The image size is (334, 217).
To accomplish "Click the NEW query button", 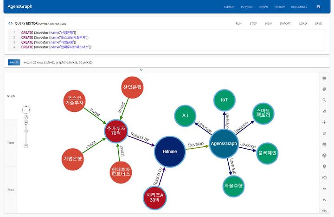I will (x=269, y=24).
